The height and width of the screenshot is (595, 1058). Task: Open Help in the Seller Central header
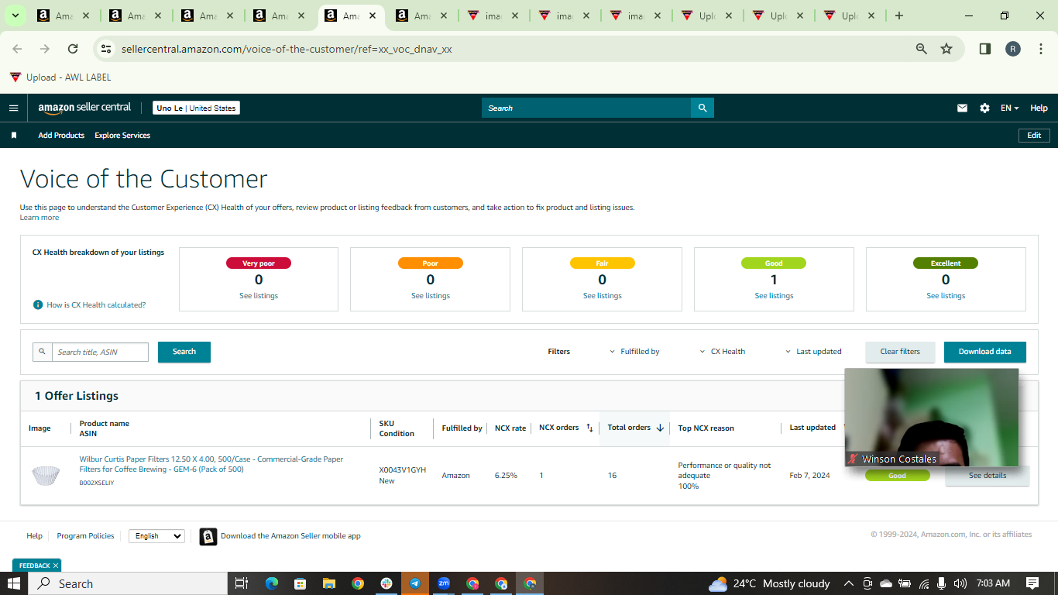[x=1039, y=108]
